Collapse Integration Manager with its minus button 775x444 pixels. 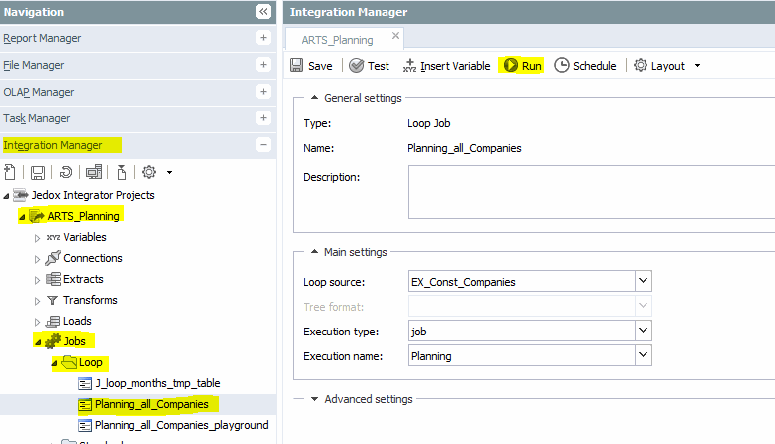click(263, 144)
